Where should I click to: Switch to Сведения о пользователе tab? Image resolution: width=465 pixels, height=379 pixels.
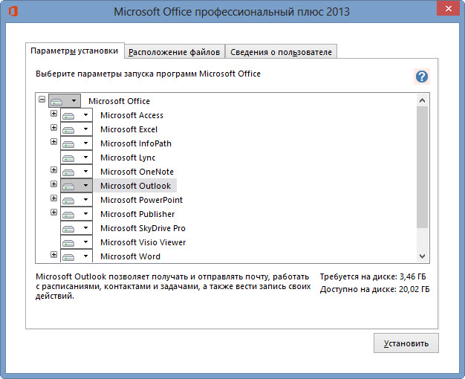pos(281,52)
